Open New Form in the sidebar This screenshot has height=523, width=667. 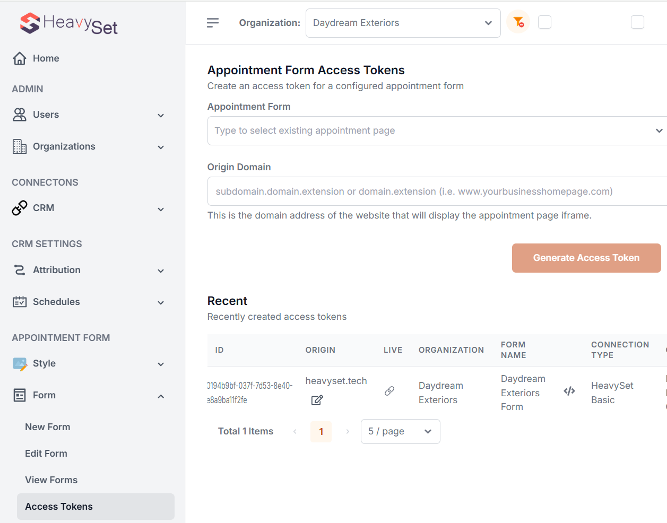pos(48,427)
